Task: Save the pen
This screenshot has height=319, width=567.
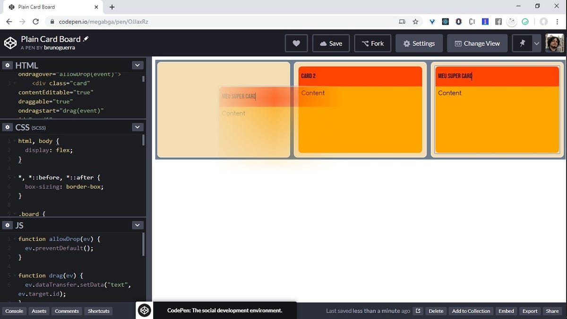Action: click(x=331, y=43)
